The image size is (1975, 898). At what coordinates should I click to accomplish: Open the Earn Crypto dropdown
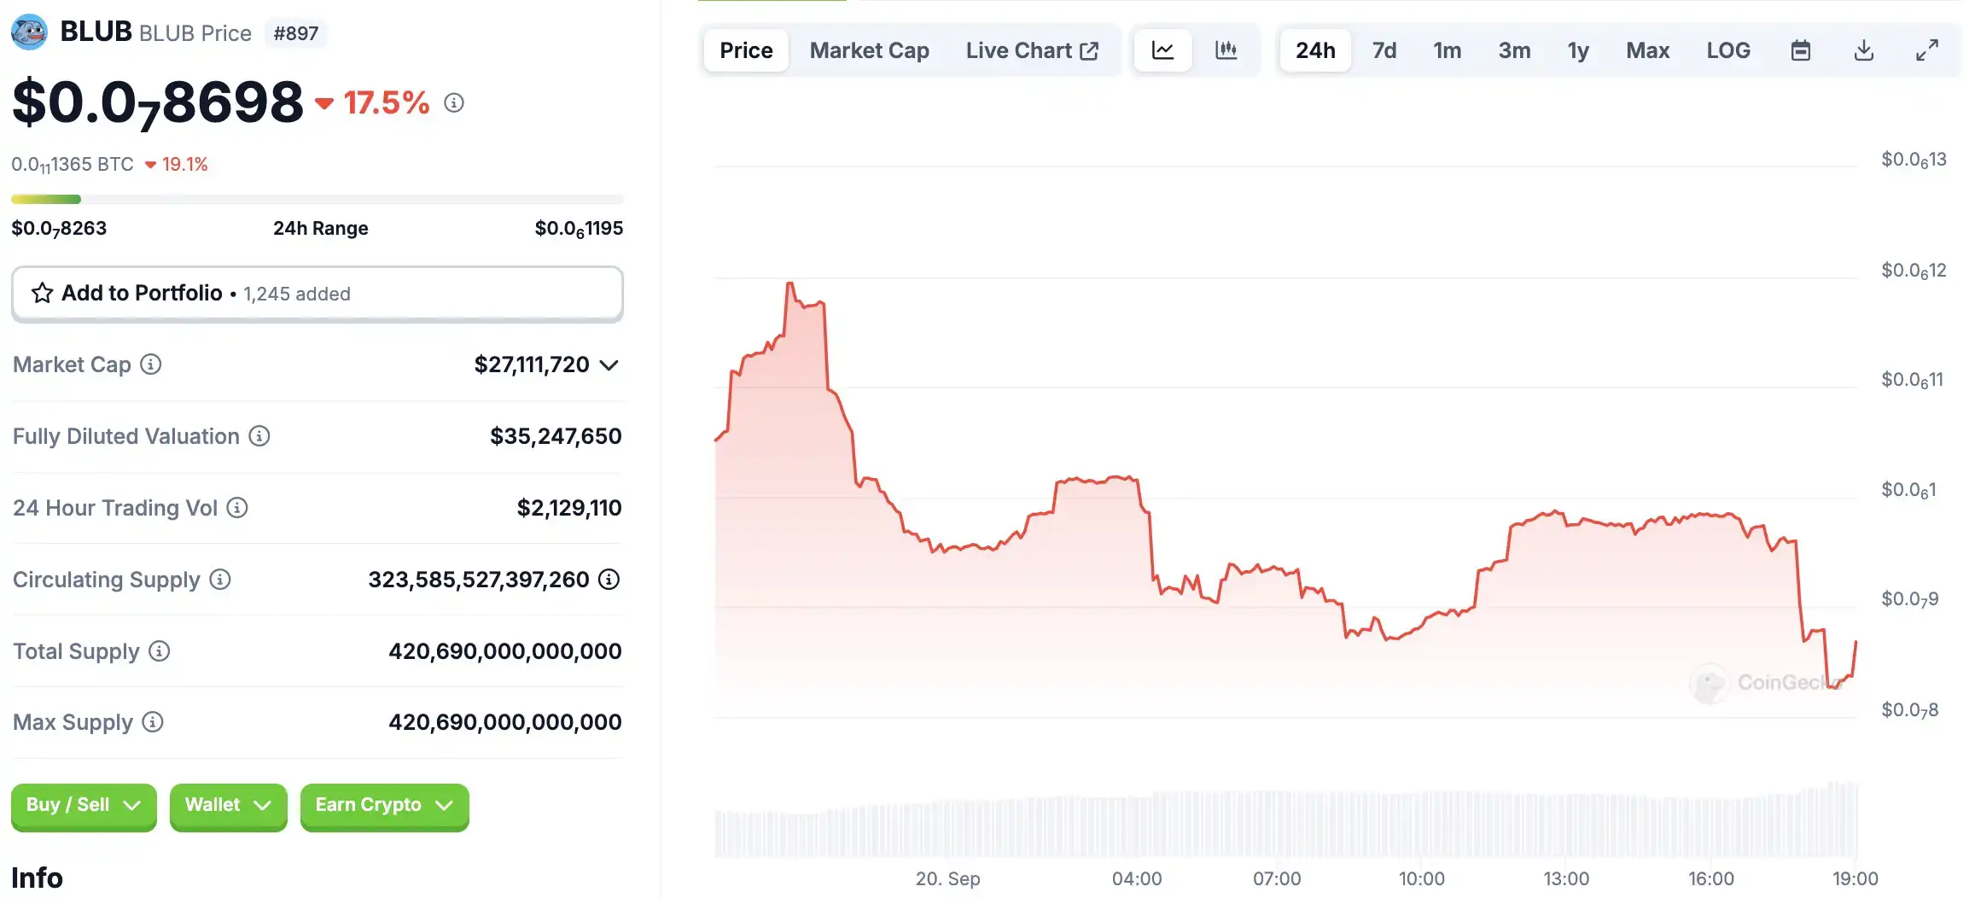(x=384, y=805)
